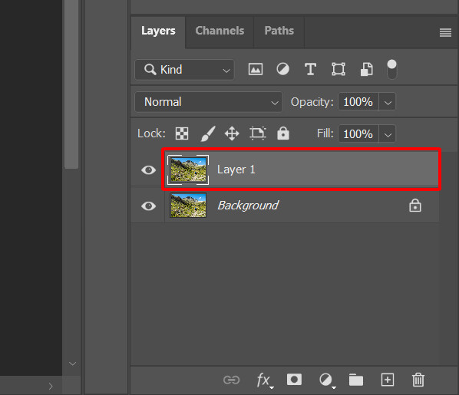This screenshot has height=395, width=459.
Task: Lock position move icon
Action: [232, 133]
